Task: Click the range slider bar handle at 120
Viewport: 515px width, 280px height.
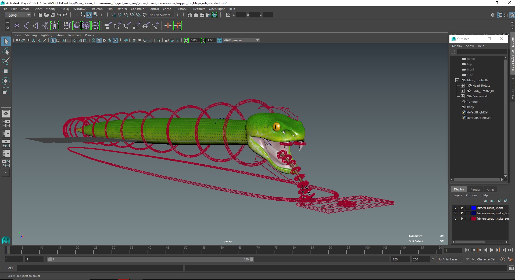Action: click(x=252, y=259)
